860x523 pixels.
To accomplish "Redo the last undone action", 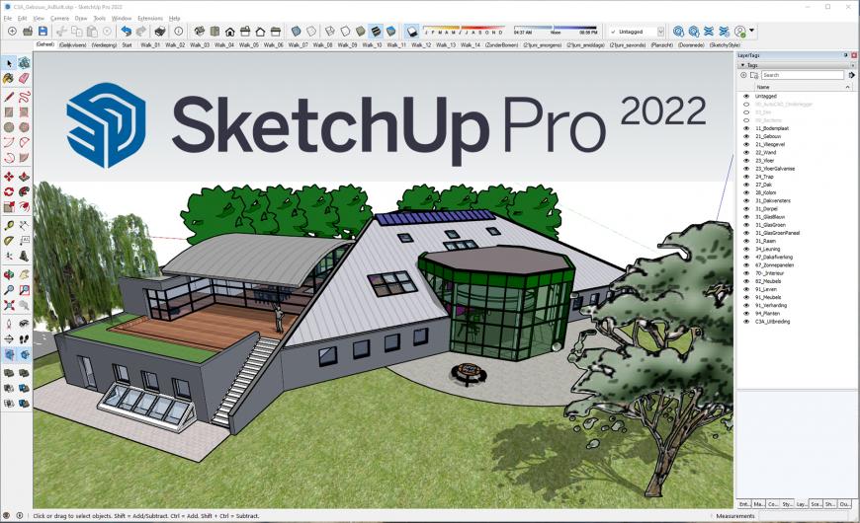I will pyautogui.click(x=141, y=32).
